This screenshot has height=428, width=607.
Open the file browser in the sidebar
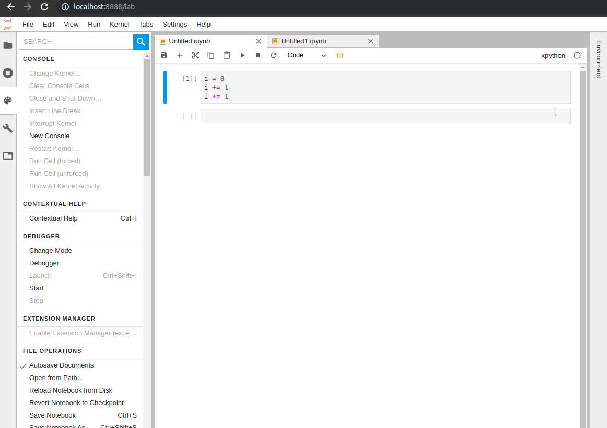(x=8, y=45)
